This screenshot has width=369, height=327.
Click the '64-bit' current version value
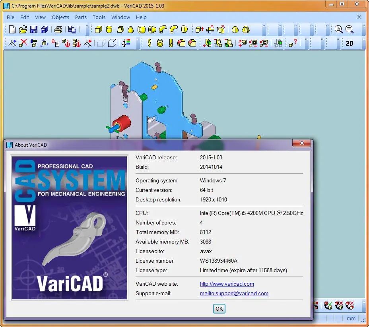pos(206,190)
